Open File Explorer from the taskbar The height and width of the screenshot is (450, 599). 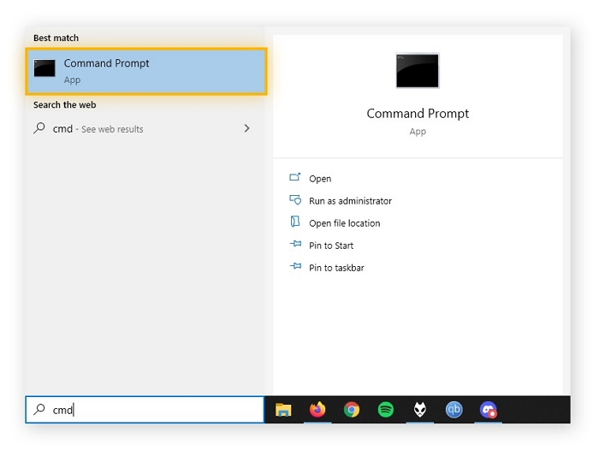[x=283, y=410]
